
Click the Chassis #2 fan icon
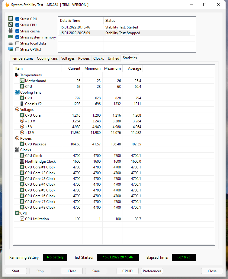point(22,104)
